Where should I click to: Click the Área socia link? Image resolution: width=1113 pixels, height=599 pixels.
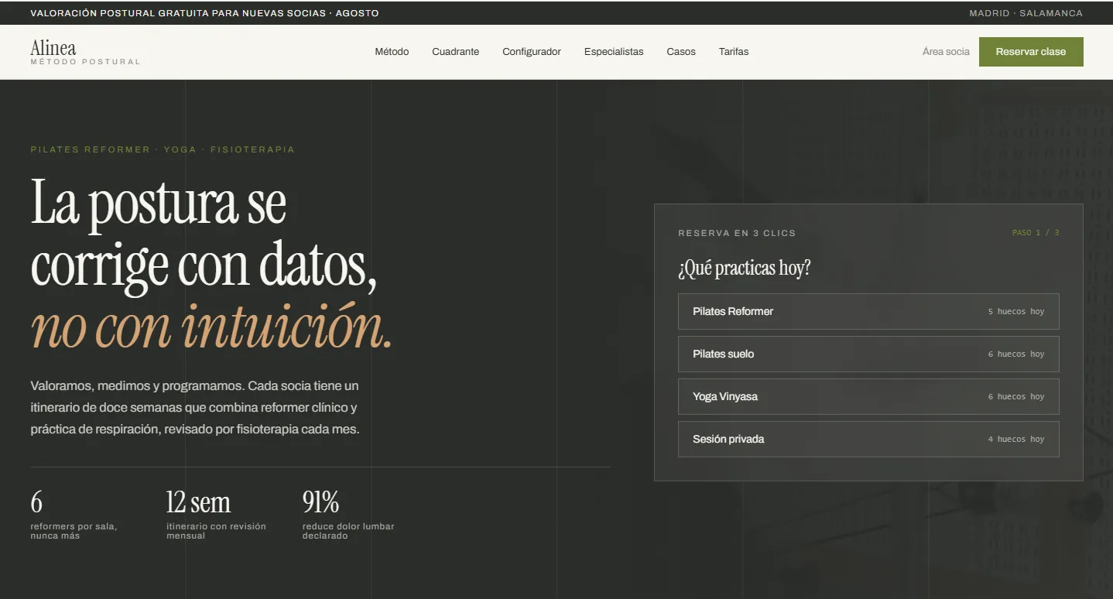pos(946,52)
